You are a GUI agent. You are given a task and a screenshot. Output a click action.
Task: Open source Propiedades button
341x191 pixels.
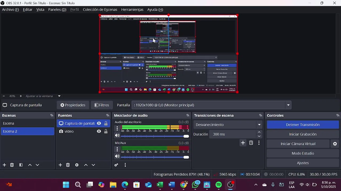coord(73,105)
